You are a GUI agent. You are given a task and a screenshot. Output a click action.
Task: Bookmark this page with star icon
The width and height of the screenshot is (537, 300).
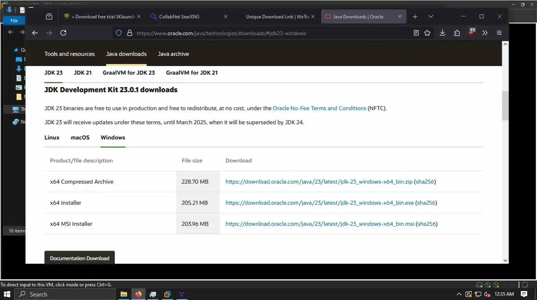(x=427, y=33)
